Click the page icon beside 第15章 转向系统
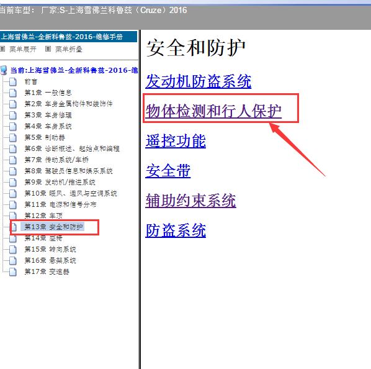 (x=13, y=249)
